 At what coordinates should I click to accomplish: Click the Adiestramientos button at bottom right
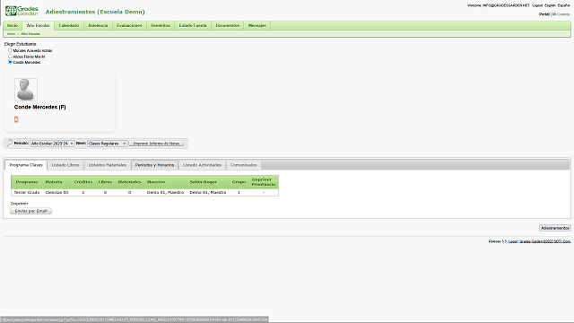coord(555,228)
